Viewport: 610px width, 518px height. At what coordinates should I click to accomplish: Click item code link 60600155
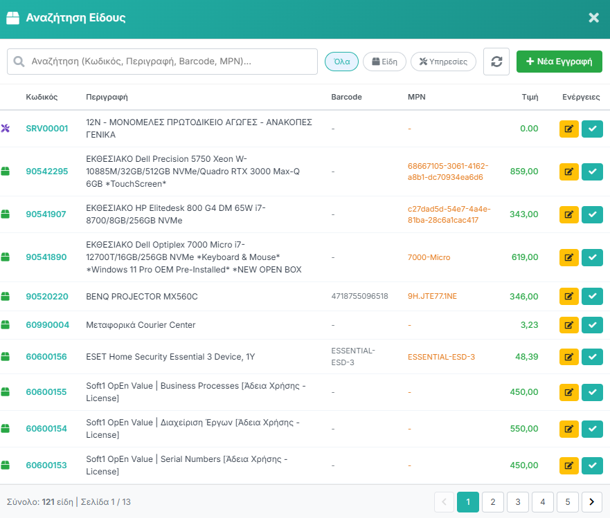[x=46, y=392]
